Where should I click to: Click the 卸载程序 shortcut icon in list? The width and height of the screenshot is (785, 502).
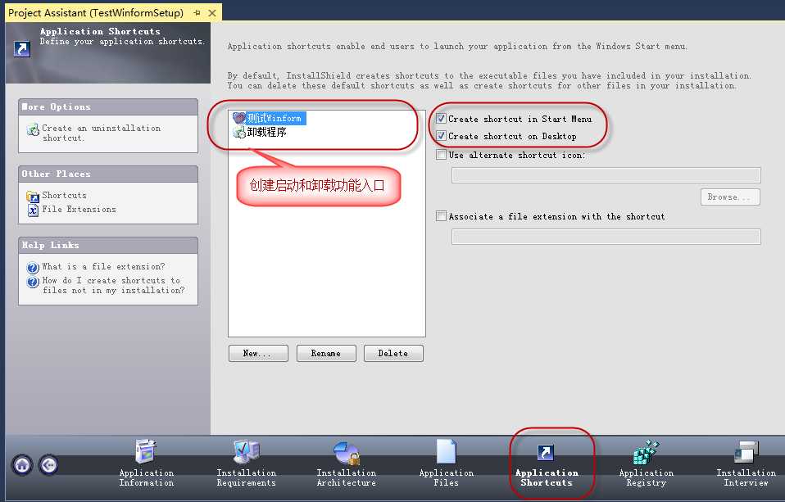coord(239,132)
